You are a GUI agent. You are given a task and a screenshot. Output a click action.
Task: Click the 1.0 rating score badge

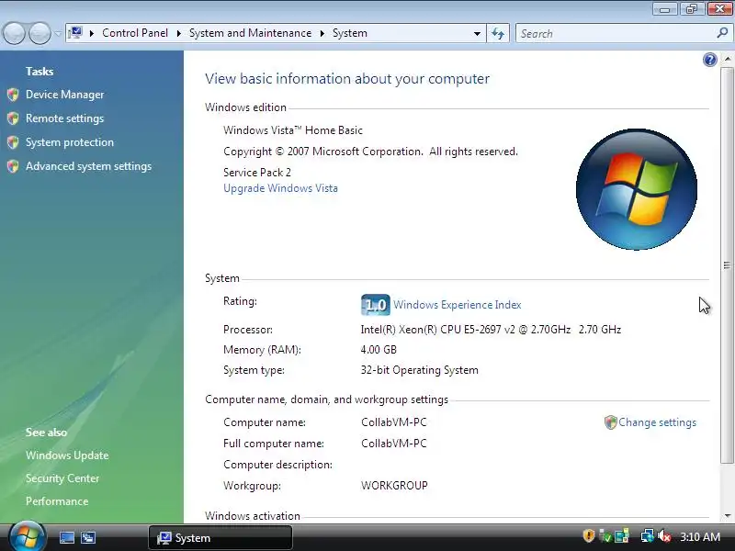coord(376,305)
